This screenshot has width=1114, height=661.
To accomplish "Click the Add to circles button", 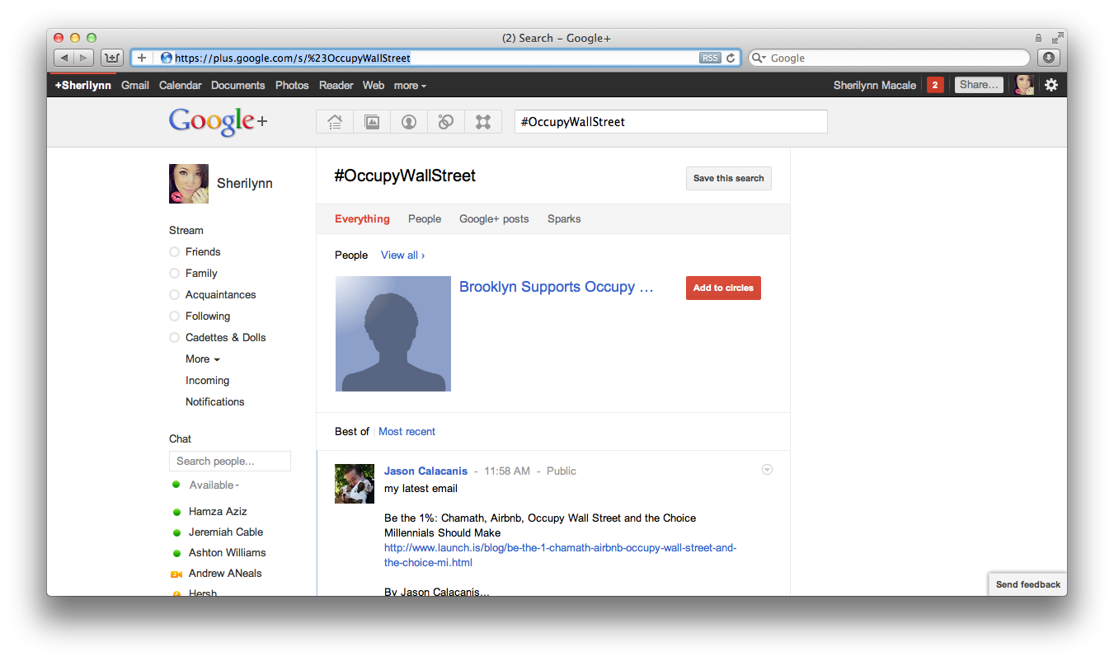I will click(x=723, y=288).
